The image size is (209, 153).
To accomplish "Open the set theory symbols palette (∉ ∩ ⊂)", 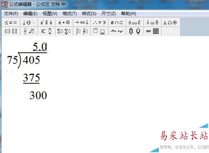I will (x=117, y=23).
